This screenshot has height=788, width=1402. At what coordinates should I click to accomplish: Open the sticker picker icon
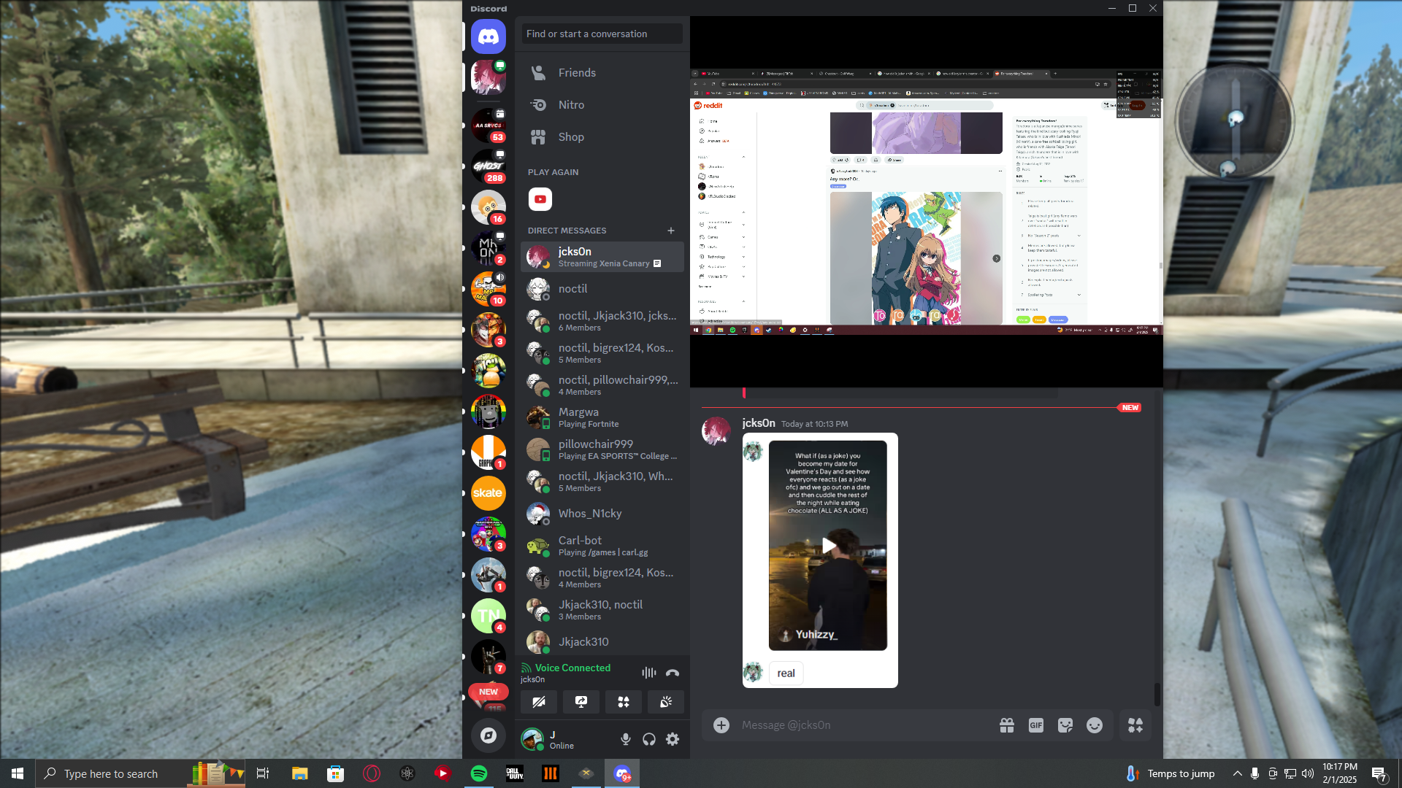(x=1065, y=725)
